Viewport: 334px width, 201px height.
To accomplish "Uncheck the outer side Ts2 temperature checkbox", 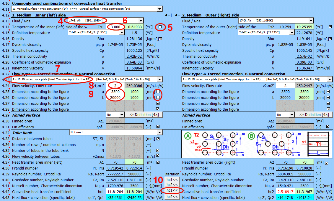I will [330, 27].
